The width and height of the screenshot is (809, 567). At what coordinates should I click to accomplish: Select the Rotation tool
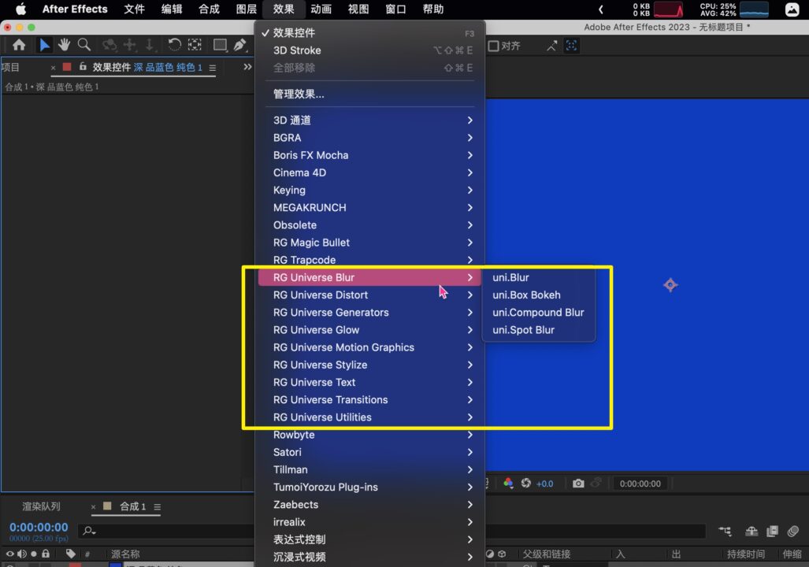click(x=174, y=46)
